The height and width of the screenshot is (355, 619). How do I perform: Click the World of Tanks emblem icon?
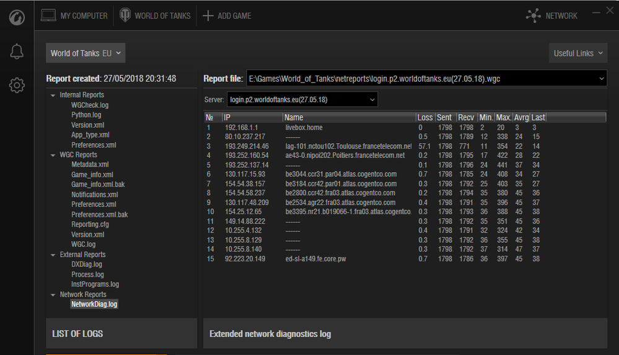coord(125,15)
